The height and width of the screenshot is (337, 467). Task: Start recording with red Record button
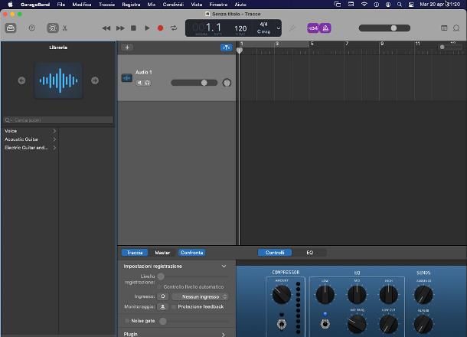160,28
